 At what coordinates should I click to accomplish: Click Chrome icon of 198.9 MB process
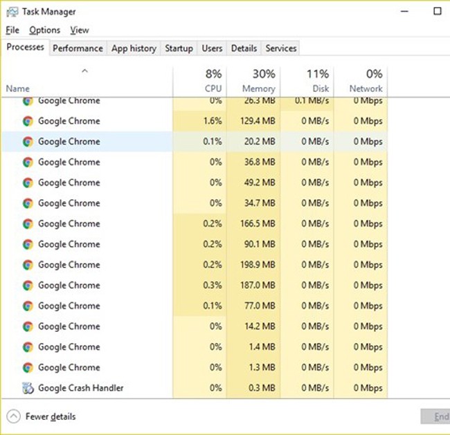[x=28, y=265]
